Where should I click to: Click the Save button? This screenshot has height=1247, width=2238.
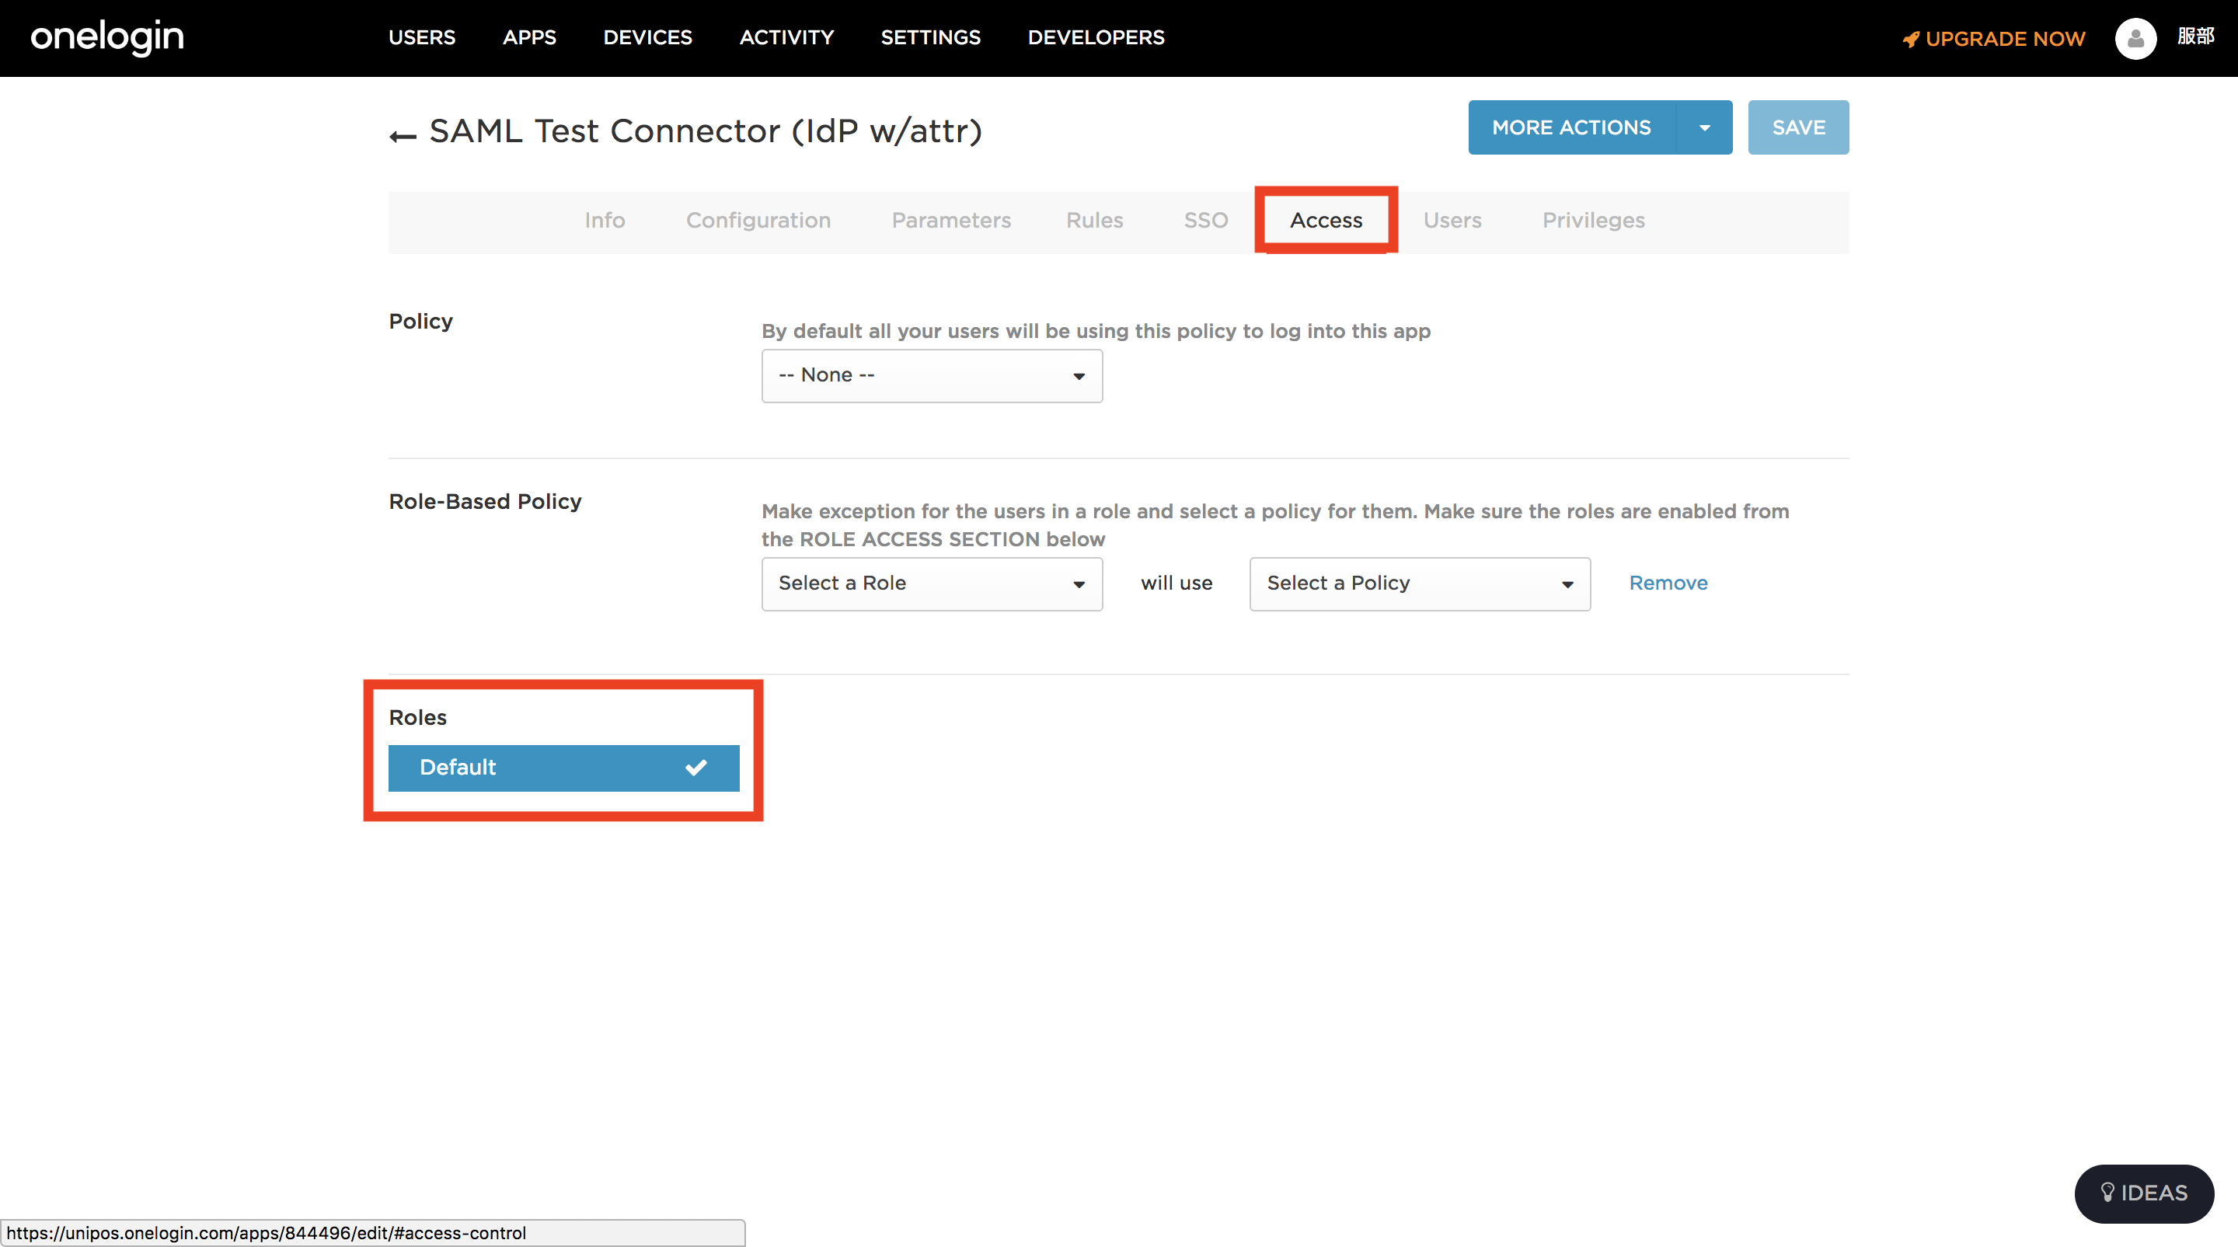click(x=1797, y=127)
